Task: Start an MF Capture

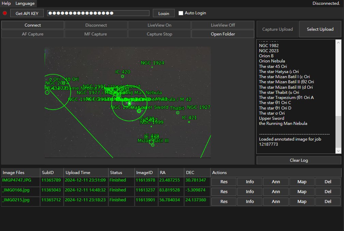Action: click(96, 34)
